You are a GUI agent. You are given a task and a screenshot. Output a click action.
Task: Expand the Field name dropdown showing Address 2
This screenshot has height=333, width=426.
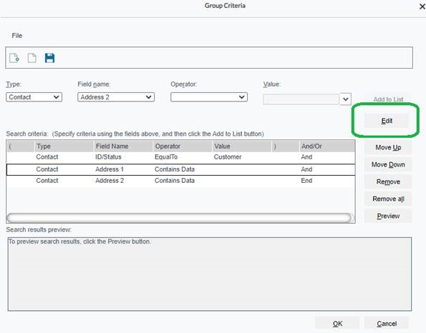click(116, 97)
